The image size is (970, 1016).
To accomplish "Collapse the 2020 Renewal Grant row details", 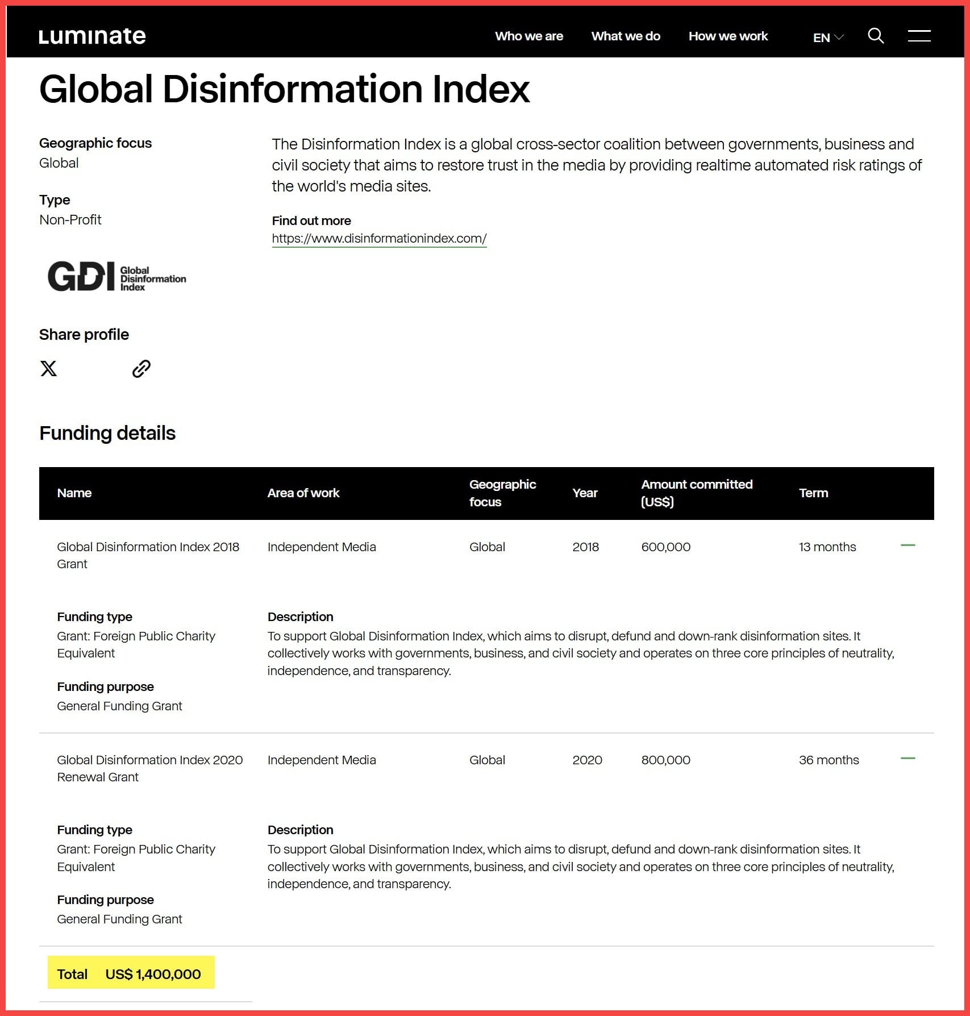I will (907, 759).
